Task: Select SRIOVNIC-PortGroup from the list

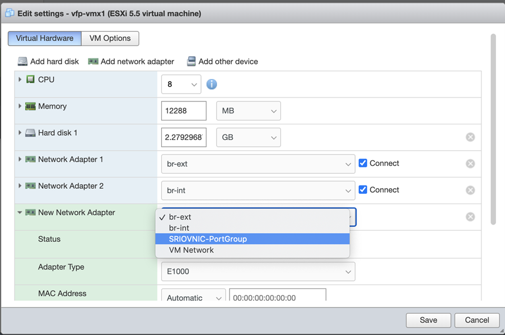Action: pos(208,239)
